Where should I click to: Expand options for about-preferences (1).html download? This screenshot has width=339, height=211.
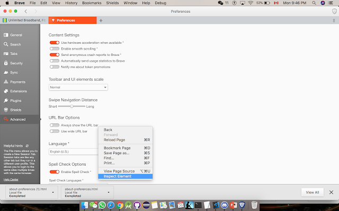[x=53, y=192]
